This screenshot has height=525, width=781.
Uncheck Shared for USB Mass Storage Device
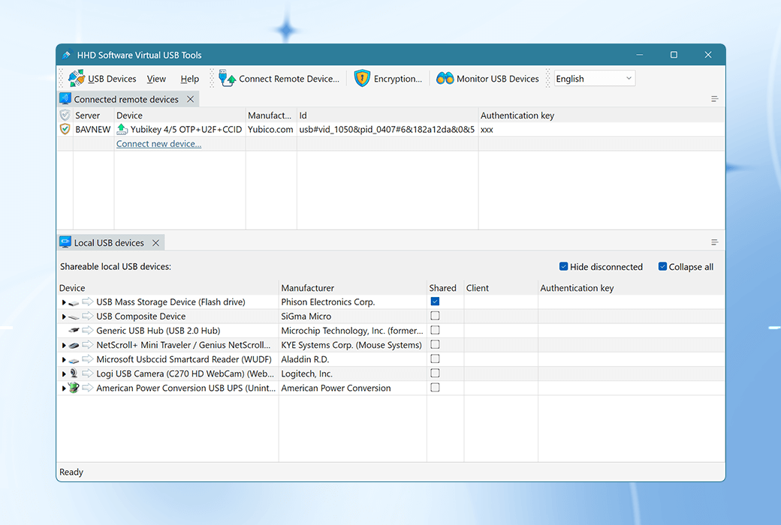click(x=434, y=301)
